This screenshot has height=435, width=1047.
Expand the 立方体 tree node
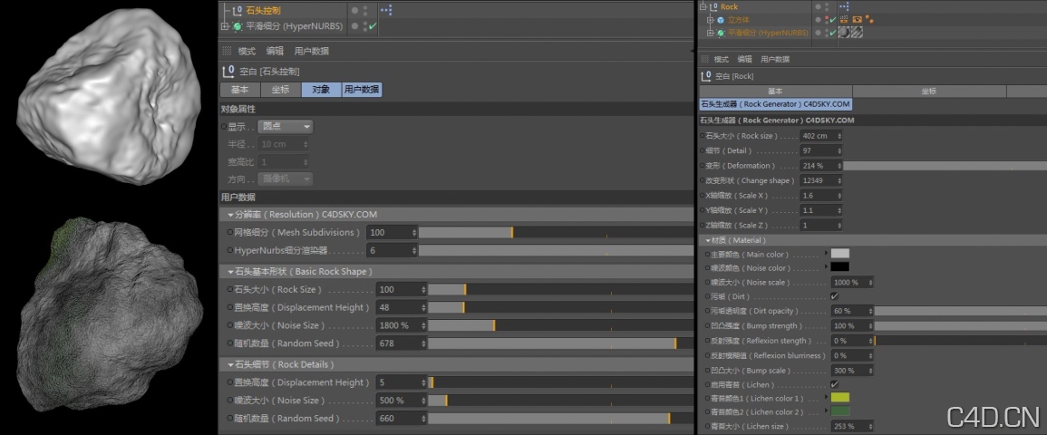711,20
